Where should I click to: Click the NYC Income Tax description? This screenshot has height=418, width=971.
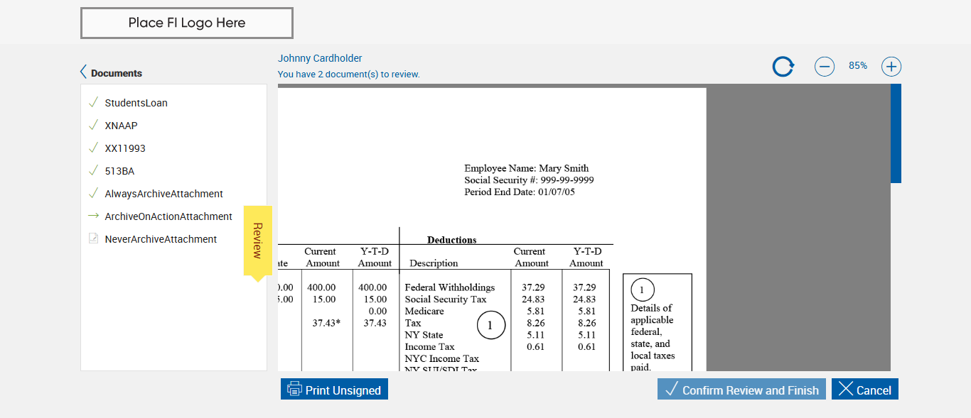tap(442, 359)
